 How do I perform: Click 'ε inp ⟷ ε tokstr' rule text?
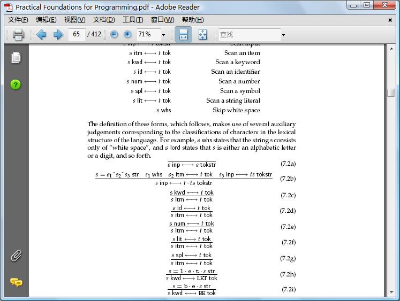click(192, 165)
